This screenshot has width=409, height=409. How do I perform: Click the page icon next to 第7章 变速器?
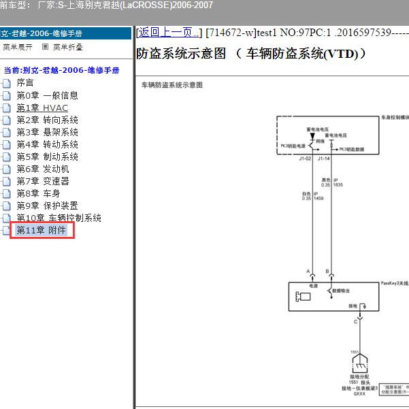coord(6,182)
